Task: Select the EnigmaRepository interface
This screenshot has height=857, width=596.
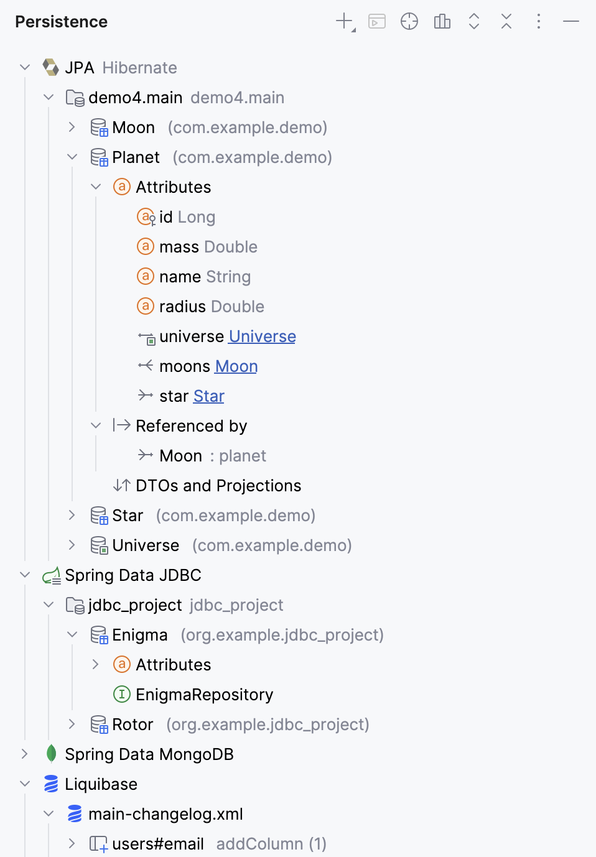Action: click(x=204, y=694)
